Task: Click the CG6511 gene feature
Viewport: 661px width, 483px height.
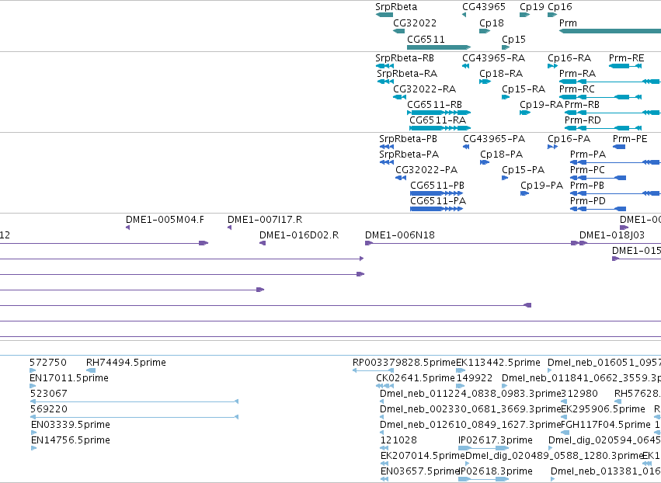Action: pyautogui.click(x=439, y=47)
